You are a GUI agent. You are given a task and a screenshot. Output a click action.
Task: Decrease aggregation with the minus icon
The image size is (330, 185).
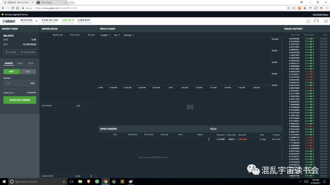tap(91, 176)
